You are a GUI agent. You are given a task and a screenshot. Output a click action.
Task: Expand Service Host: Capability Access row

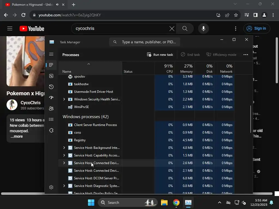click(64, 155)
